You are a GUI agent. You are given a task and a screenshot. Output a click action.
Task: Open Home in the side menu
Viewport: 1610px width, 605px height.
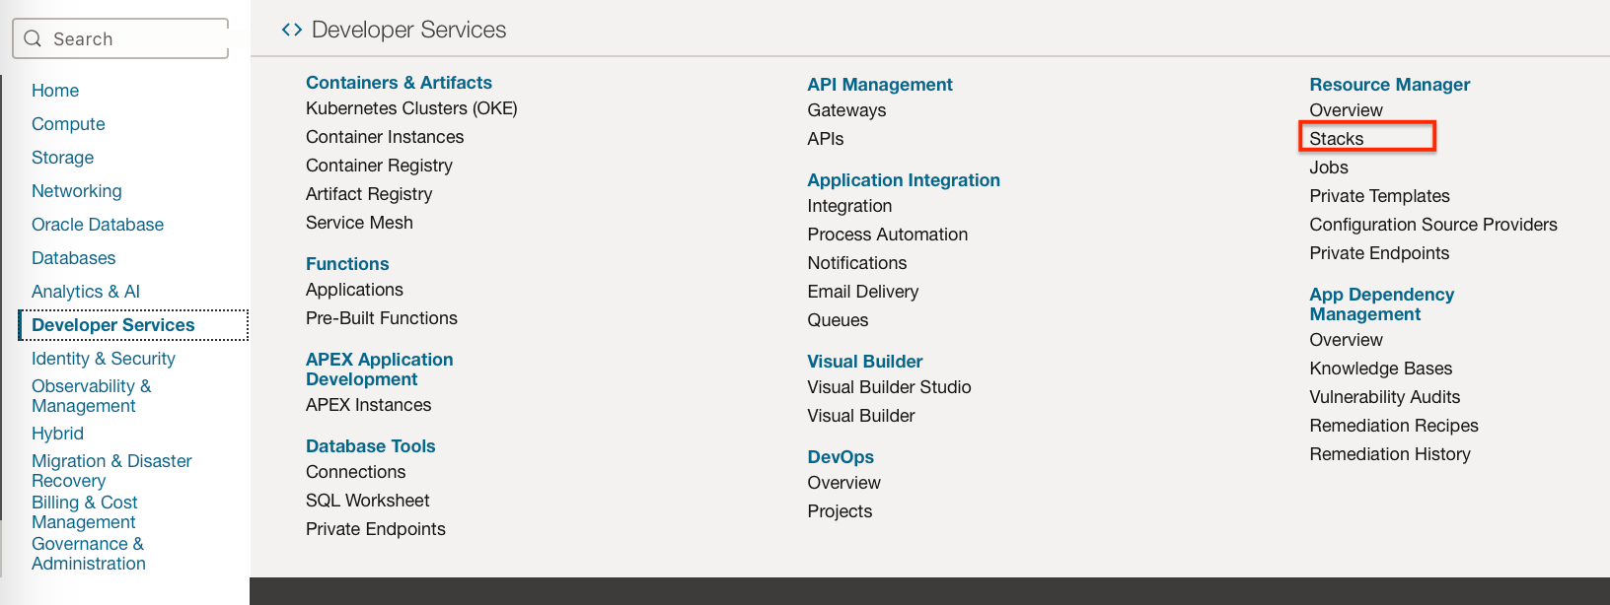[x=55, y=91]
